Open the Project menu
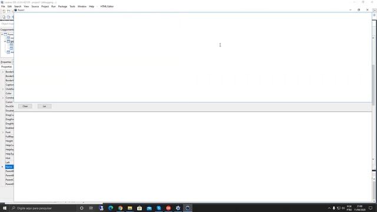377x212 pixels. 45,6
